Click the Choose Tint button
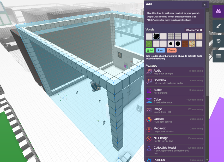This screenshot has height=162, width=224. click(194, 30)
